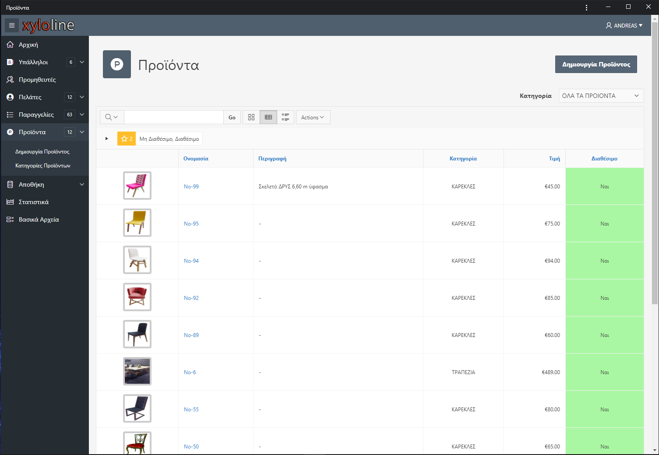Open the search column selector magnifier

coord(112,117)
